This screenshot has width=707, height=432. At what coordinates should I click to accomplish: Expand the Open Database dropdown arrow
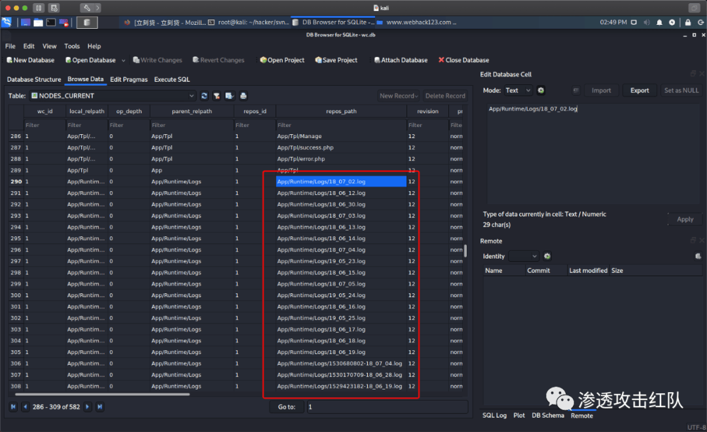pos(123,60)
